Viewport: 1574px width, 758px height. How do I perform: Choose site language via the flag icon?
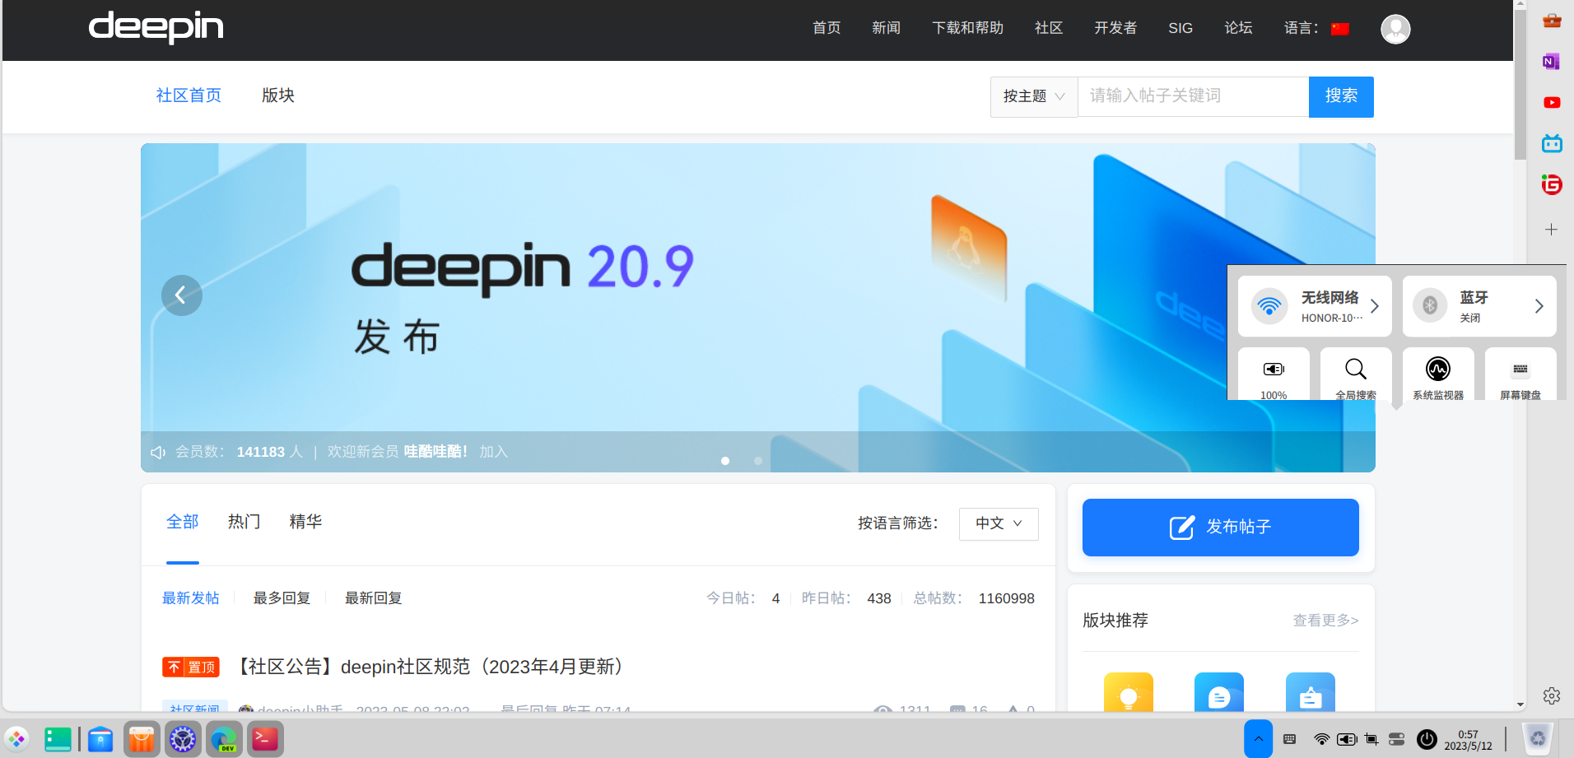pyautogui.click(x=1340, y=29)
